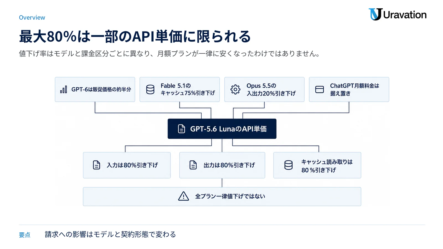The width and height of the screenshot is (443, 249).
Task: Click the 出力は80%引き下げ label
Action: coord(229,165)
